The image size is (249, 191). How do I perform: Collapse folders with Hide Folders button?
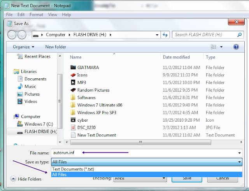[x=26, y=179]
